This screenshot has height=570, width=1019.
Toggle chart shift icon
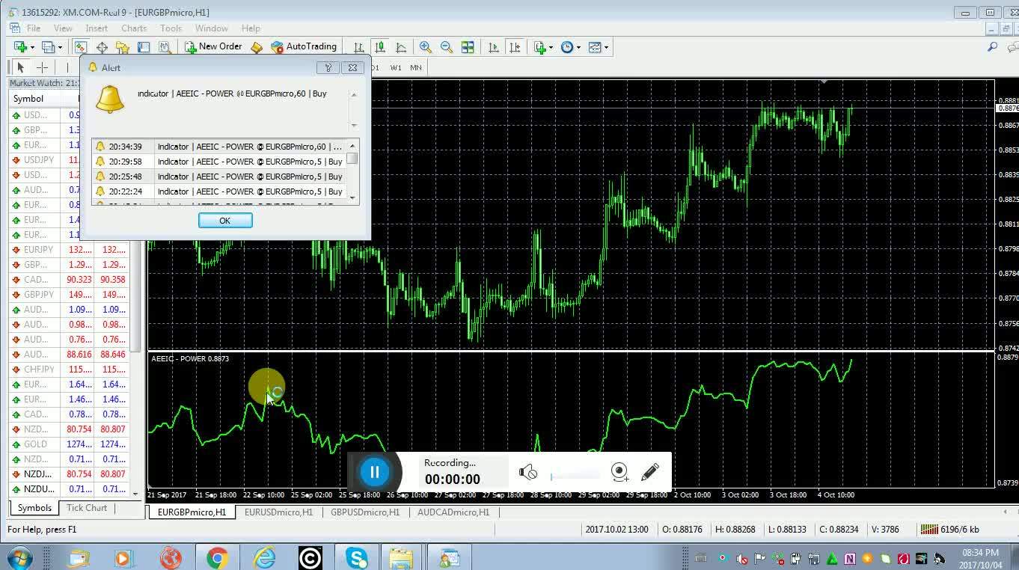point(515,47)
